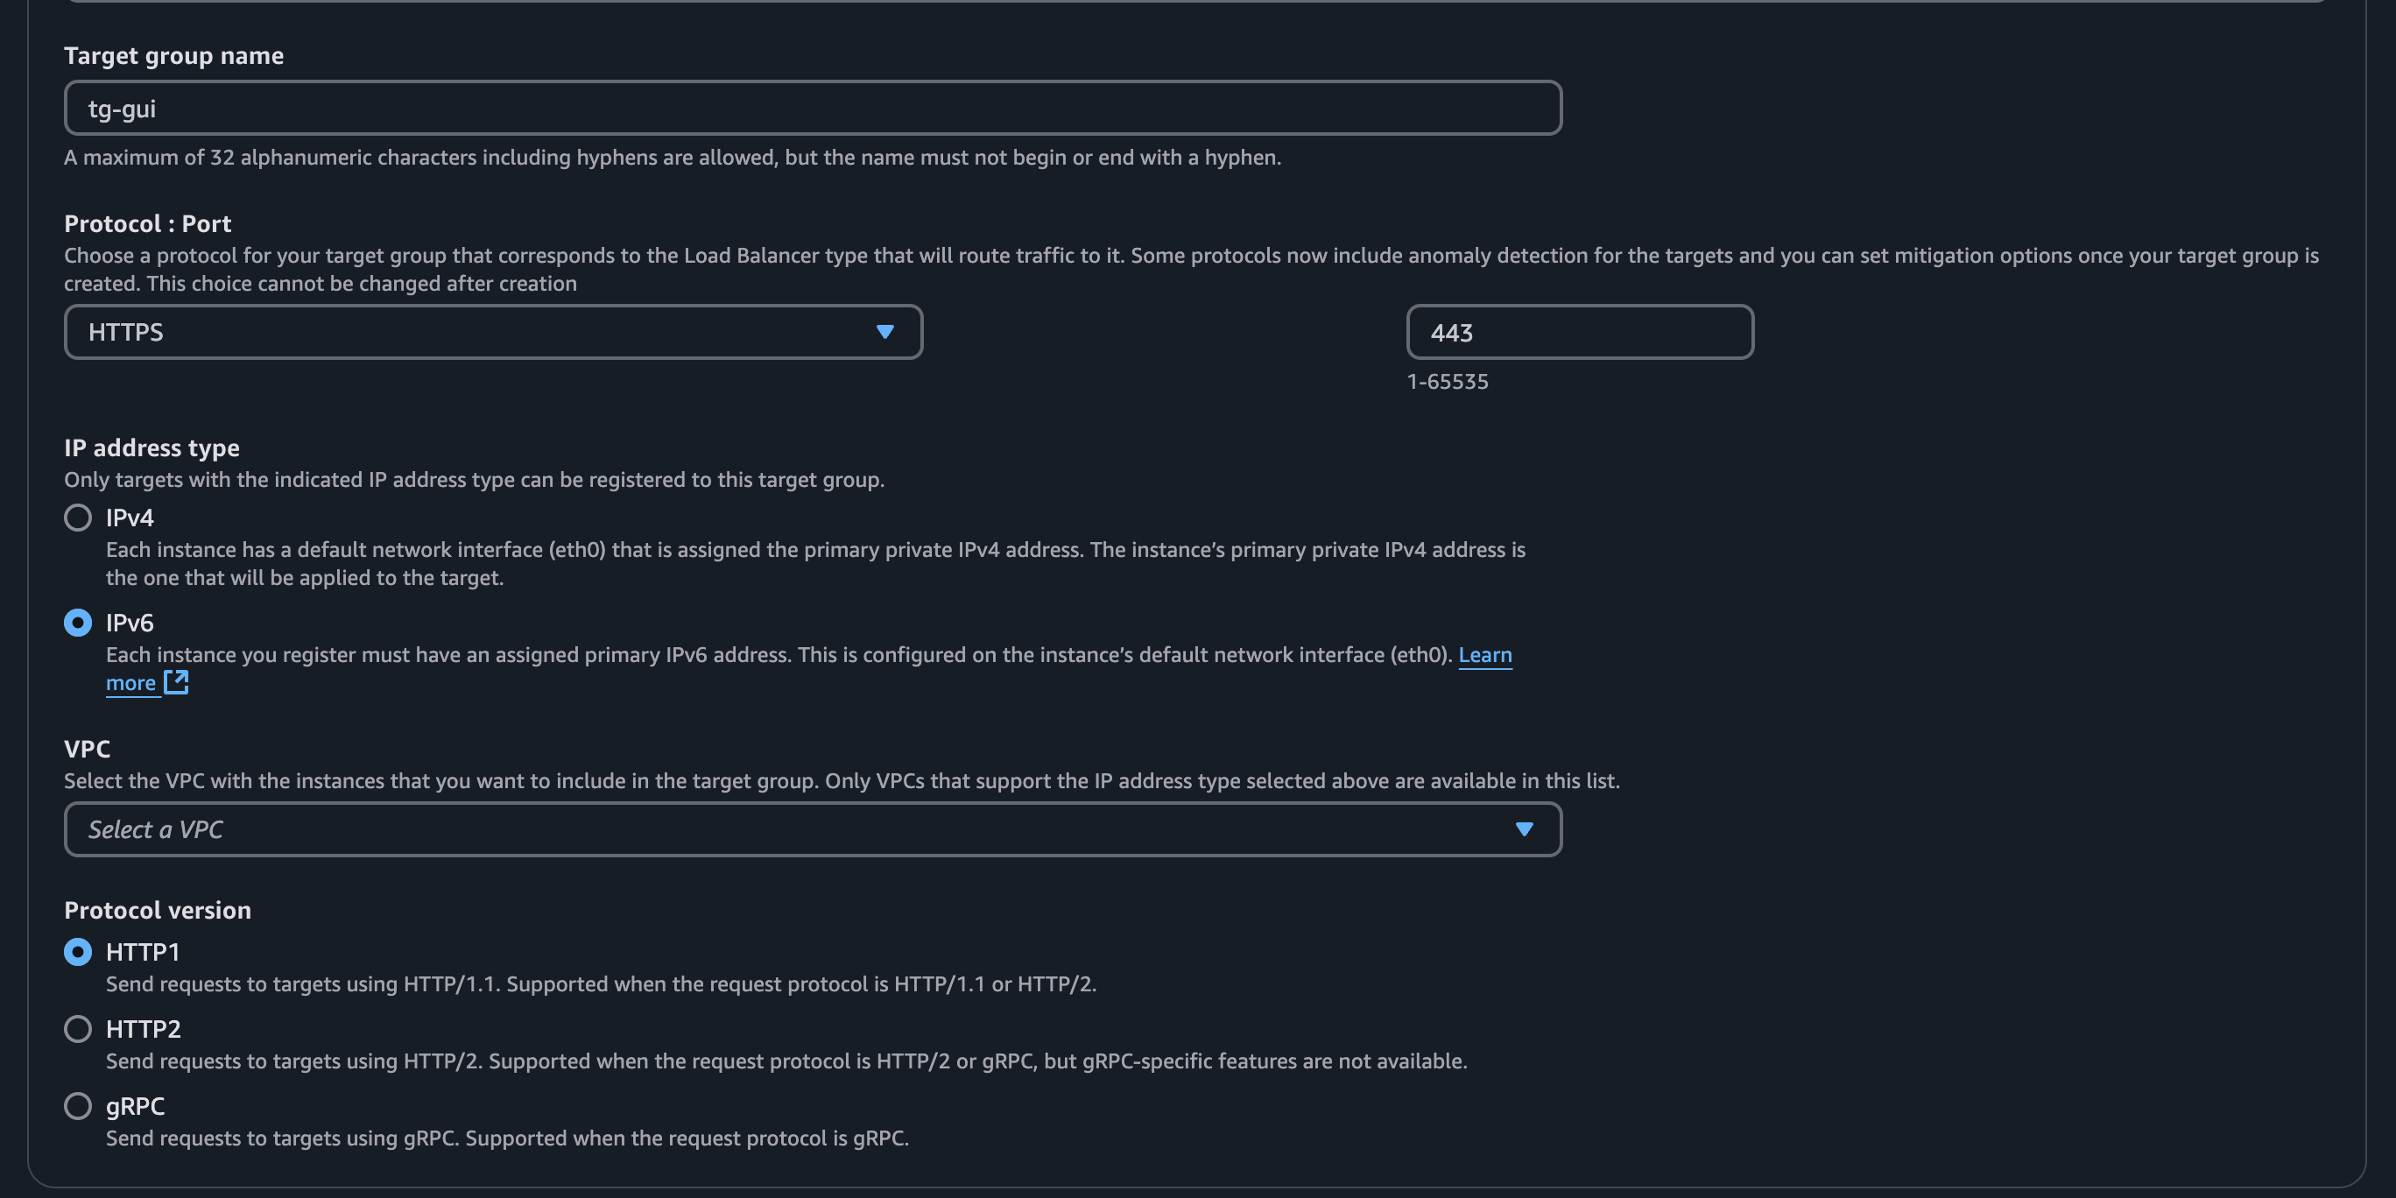Click the external link icon after Learn more

point(176,683)
